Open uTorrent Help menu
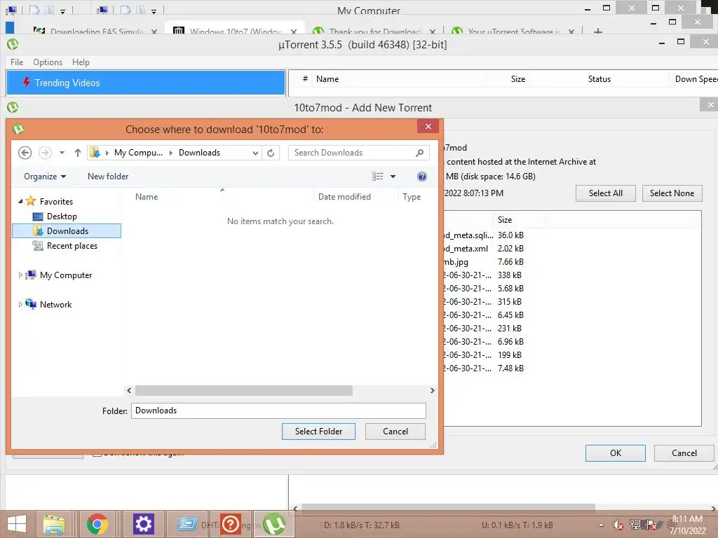 [81, 62]
